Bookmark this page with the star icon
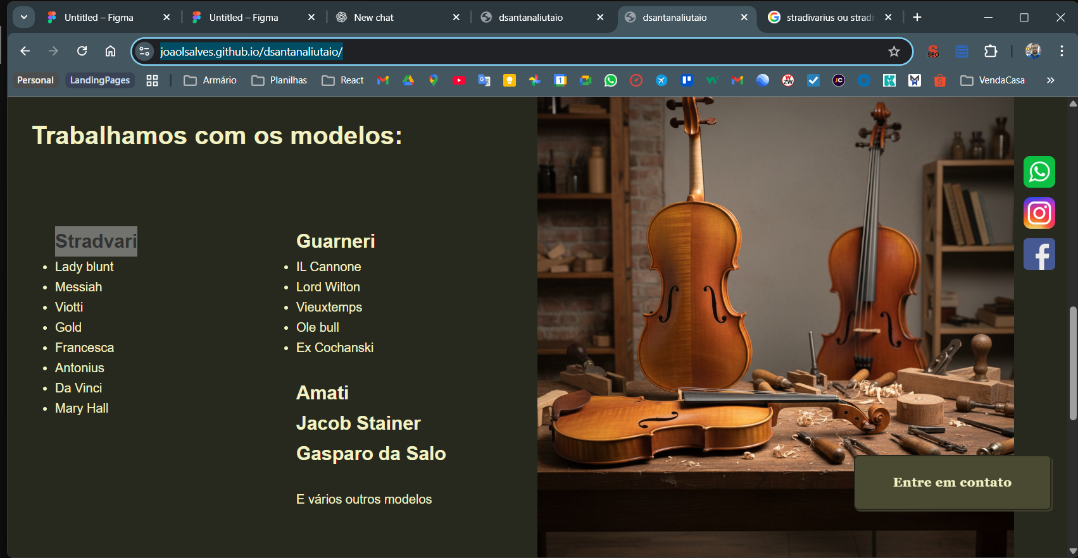This screenshot has height=558, width=1078. pos(894,51)
